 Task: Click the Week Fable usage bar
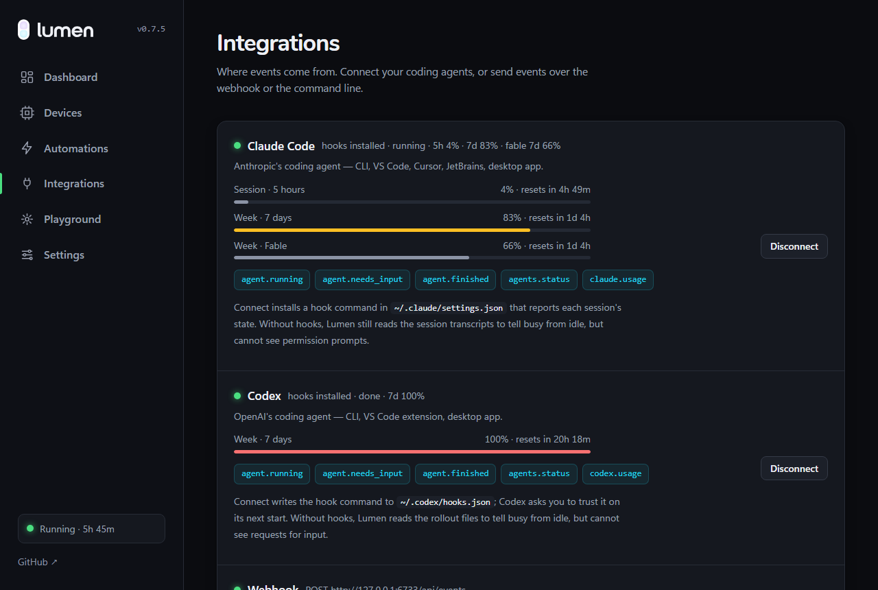(412, 258)
